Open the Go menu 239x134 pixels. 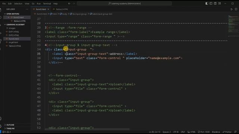(x=33, y=3)
